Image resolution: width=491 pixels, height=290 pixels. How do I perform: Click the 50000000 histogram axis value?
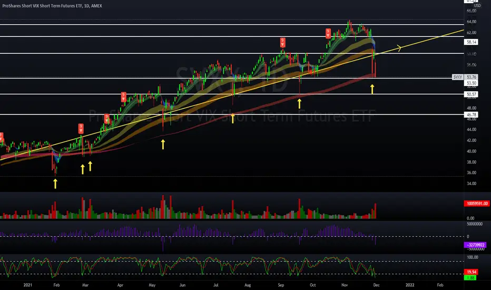474,224
